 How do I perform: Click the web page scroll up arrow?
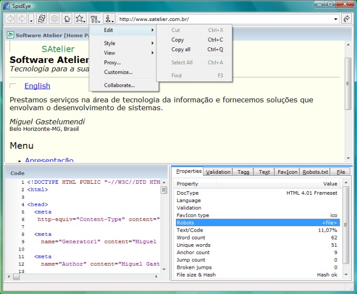tap(348, 45)
